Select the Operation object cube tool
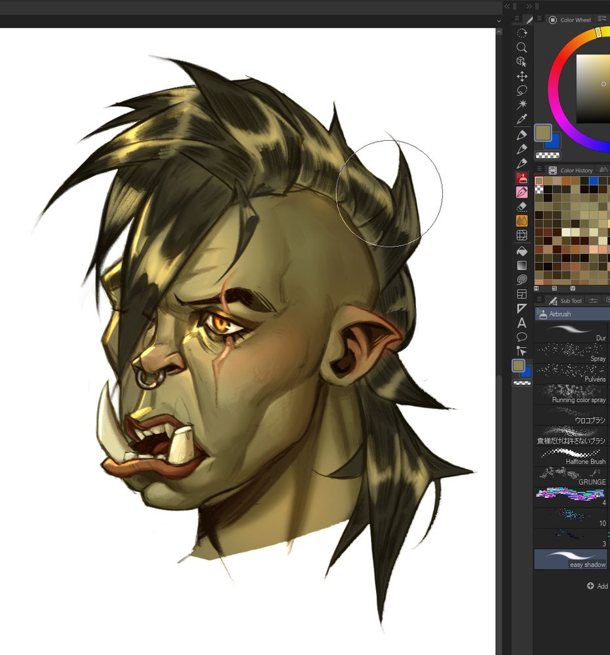Viewport: 610px width, 655px height. tap(522, 62)
